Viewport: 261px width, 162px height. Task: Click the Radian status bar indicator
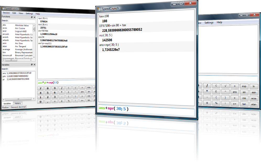(5, 108)
